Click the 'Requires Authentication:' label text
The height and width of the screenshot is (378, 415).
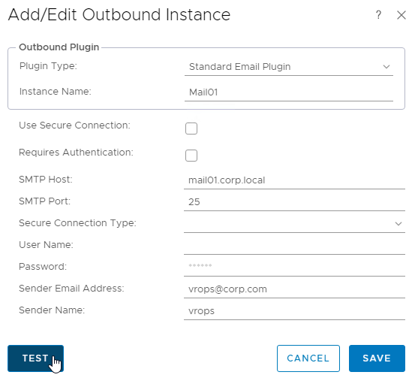(76, 152)
